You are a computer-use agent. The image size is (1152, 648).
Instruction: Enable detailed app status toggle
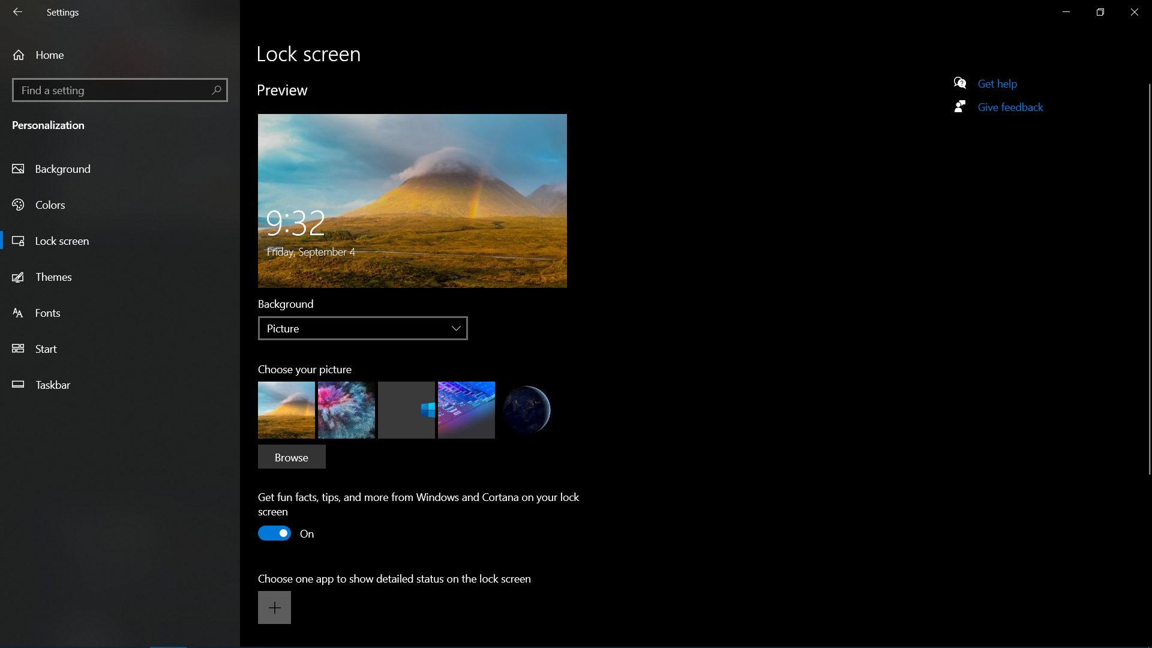point(275,607)
